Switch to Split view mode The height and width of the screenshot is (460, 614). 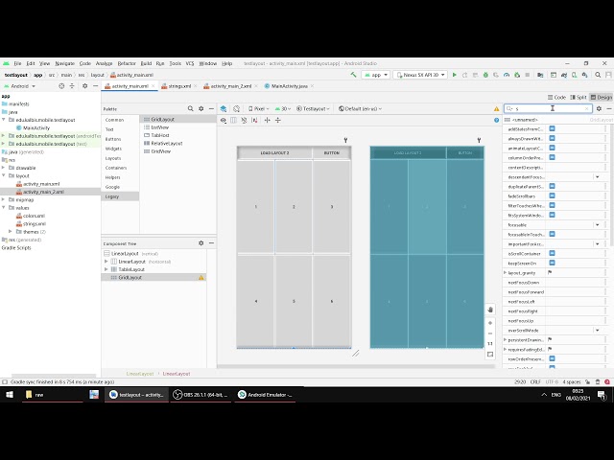pyautogui.click(x=579, y=97)
